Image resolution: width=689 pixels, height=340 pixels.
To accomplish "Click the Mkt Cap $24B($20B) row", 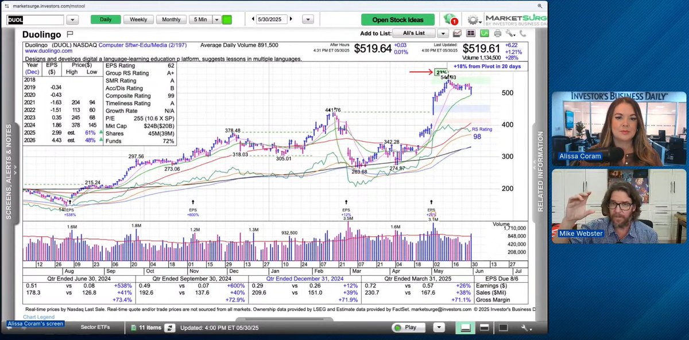I will point(140,126).
